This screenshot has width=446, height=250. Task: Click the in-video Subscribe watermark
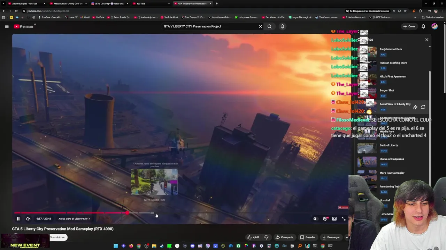coord(343,207)
